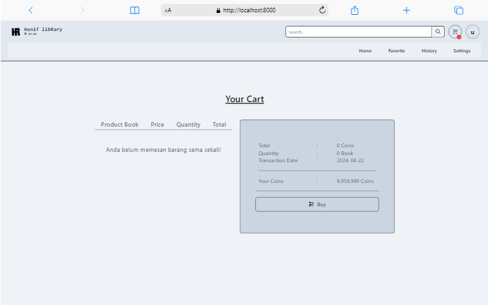This screenshot has width=488, height=305.
Task: Click the Your Cart heading
Action: click(244, 99)
